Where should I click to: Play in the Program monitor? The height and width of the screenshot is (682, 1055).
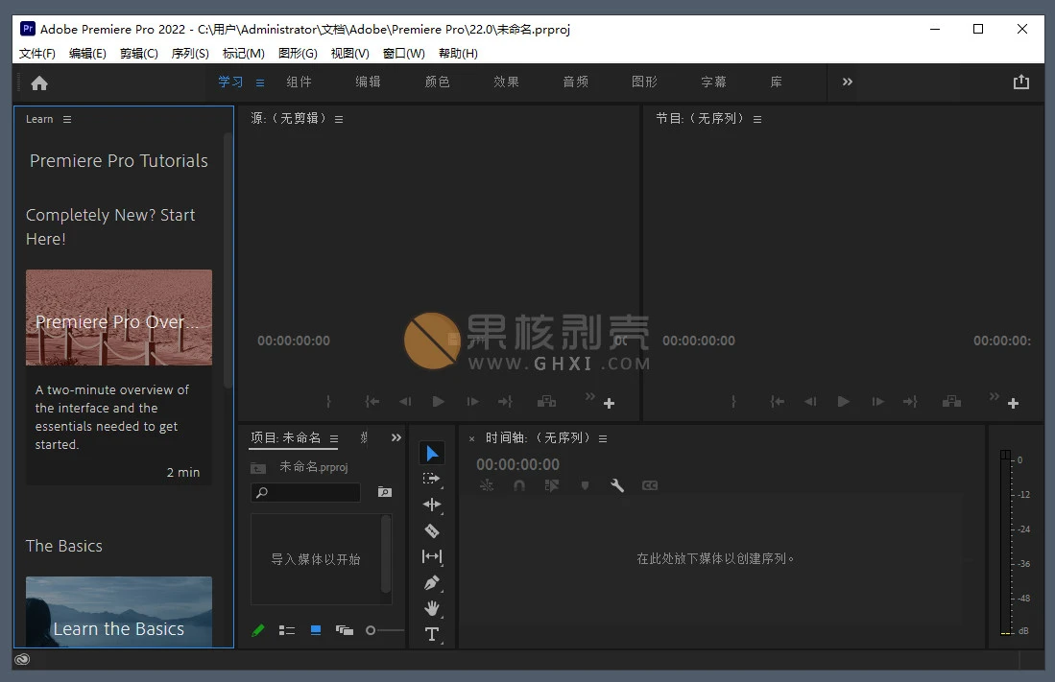point(843,402)
